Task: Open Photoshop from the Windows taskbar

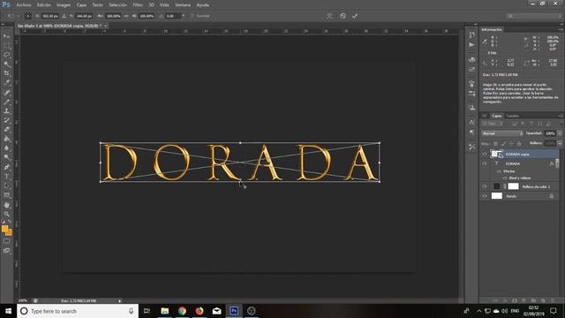Action: 234,310
